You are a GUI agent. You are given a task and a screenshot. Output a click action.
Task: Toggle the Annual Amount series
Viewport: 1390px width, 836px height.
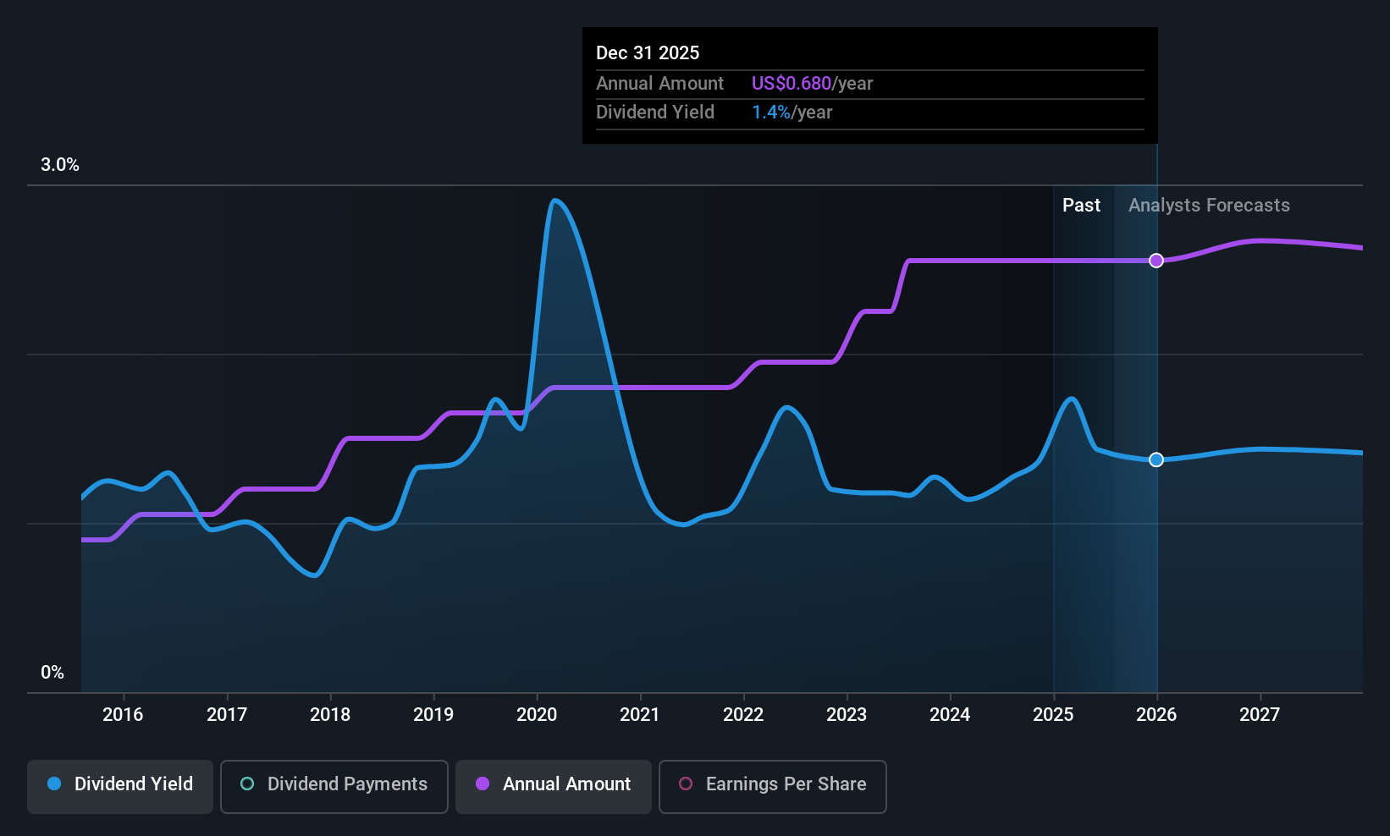point(554,786)
